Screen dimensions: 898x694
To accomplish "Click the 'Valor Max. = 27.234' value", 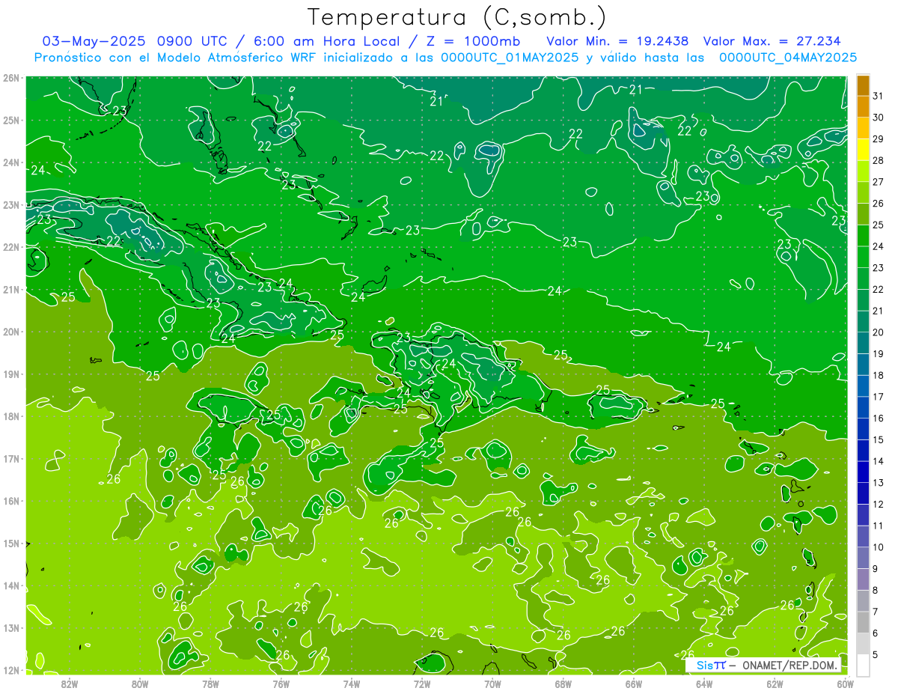I will click(772, 40).
